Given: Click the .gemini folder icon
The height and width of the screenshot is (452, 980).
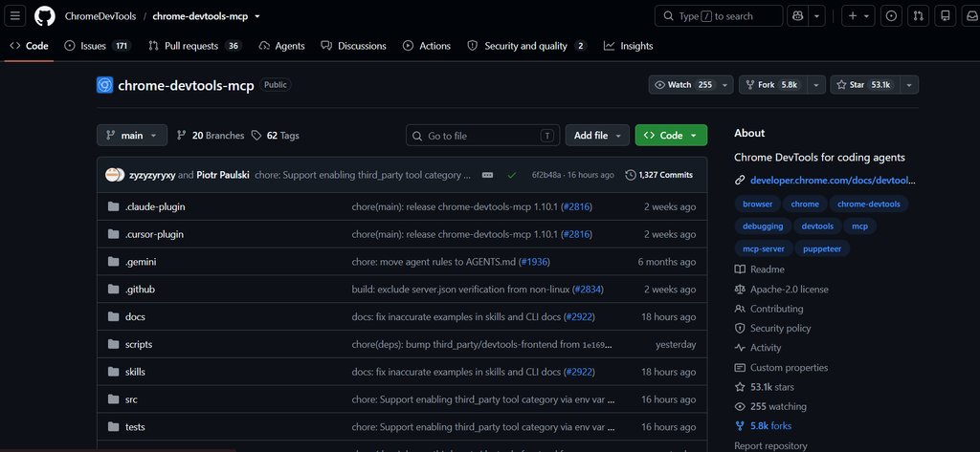Looking at the screenshot, I should 113,262.
